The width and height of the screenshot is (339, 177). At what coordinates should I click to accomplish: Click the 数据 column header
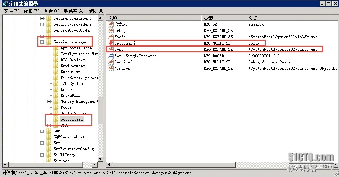point(292,18)
